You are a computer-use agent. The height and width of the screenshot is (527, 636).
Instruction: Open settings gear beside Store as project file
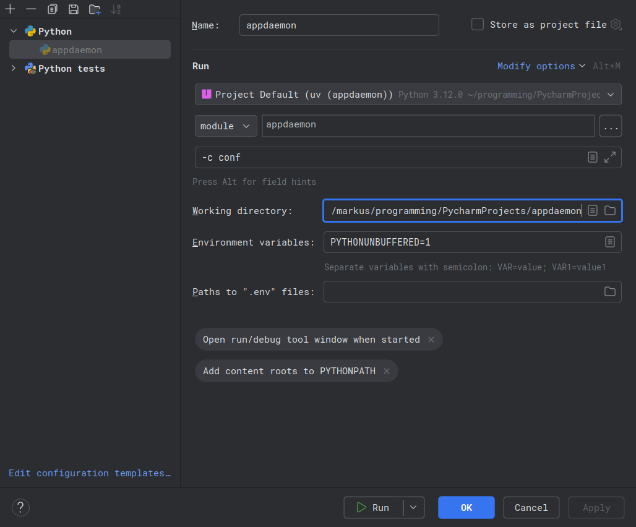(x=616, y=25)
